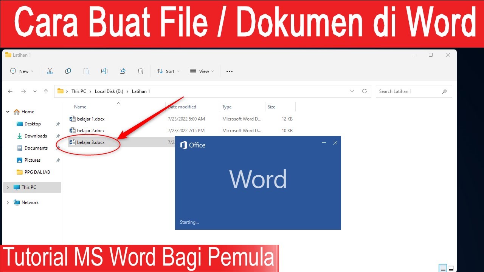Screen dimensions: 484x272
Task: Minimize the Word splash screen
Action: coord(324,143)
